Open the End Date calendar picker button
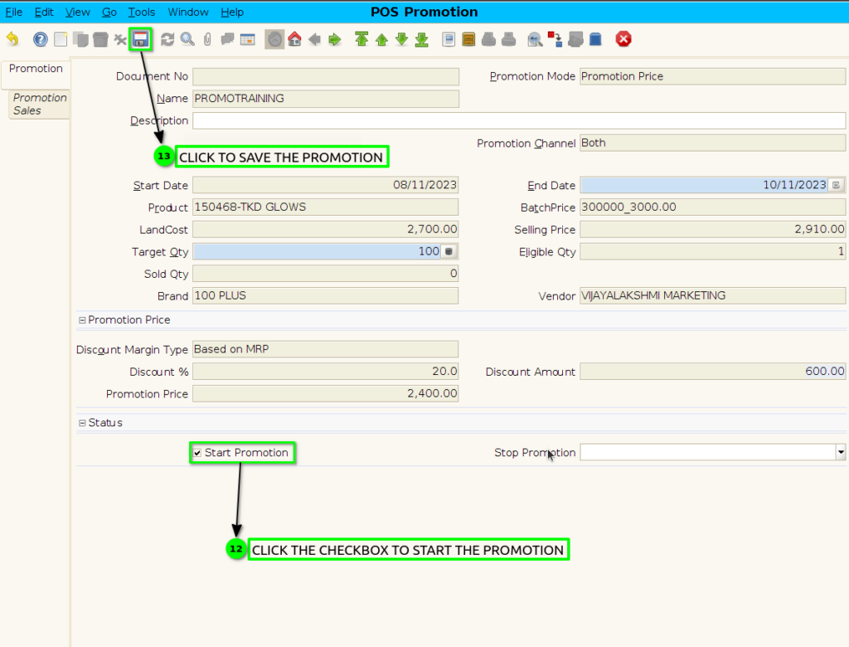Image resolution: width=849 pixels, height=647 pixels. click(x=836, y=185)
